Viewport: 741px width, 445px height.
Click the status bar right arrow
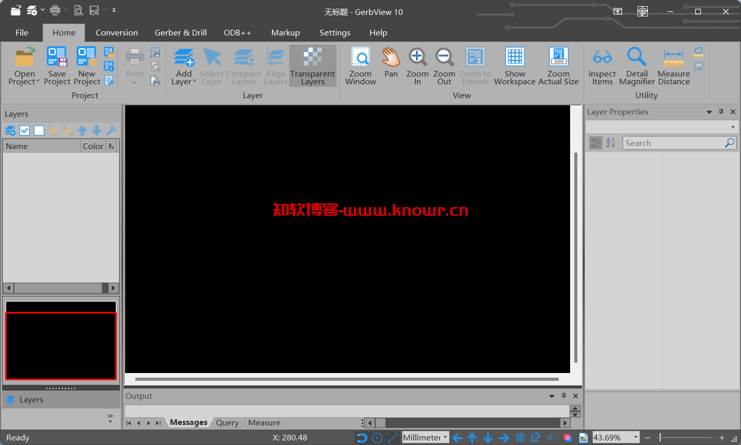[x=504, y=438]
